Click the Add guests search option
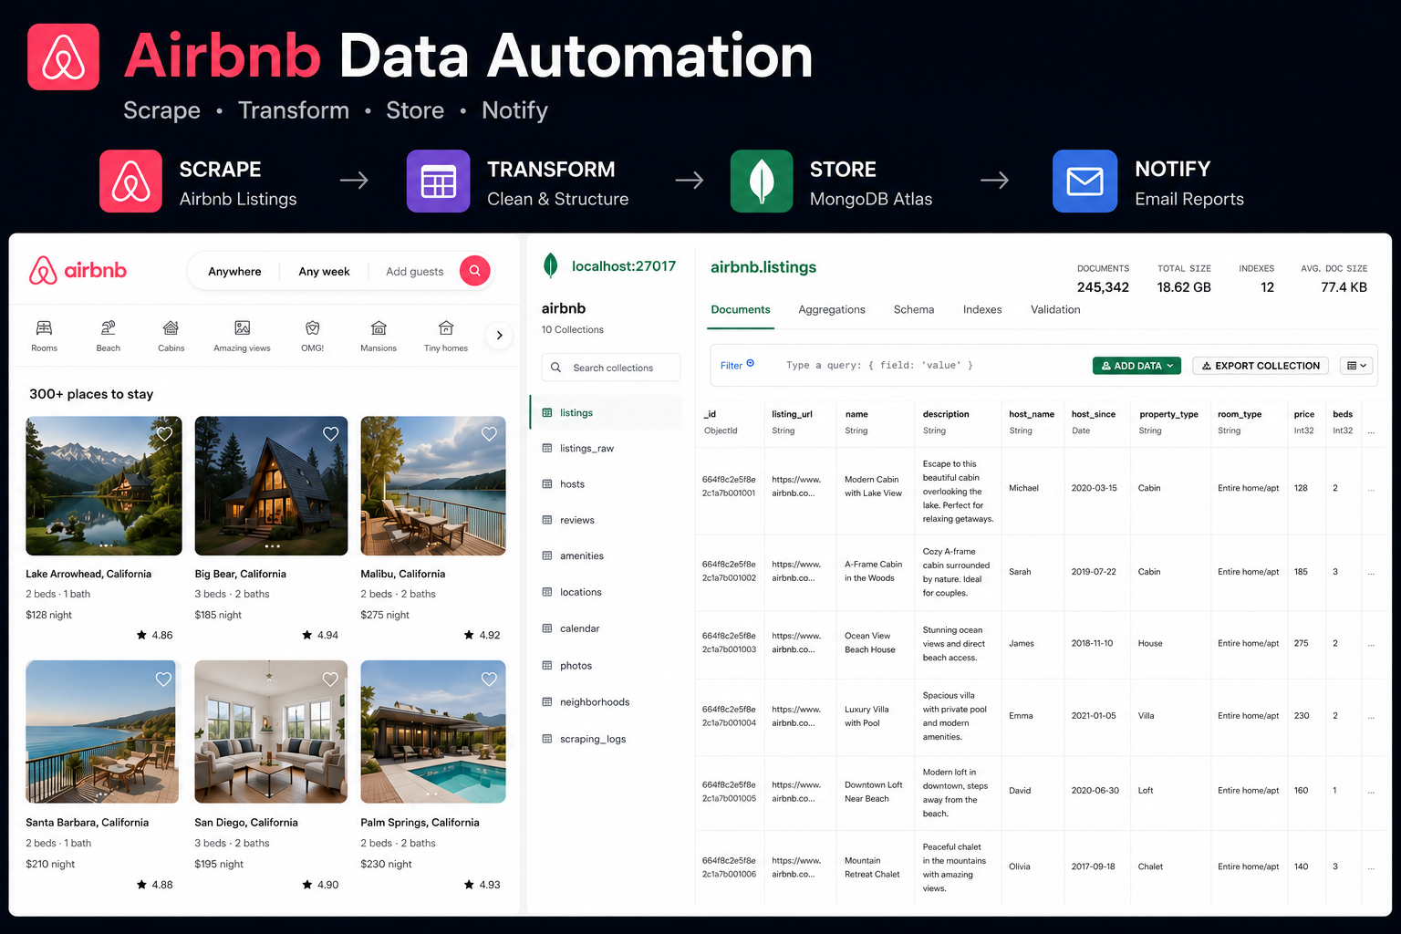The image size is (1401, 934). [x=414, y=271]
